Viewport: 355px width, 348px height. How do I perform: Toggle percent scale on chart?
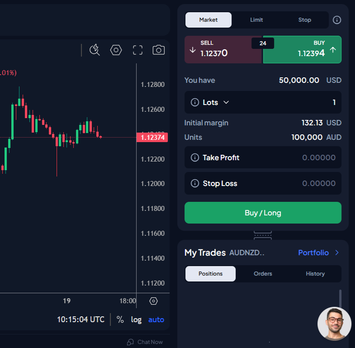[x=120, y=319]
